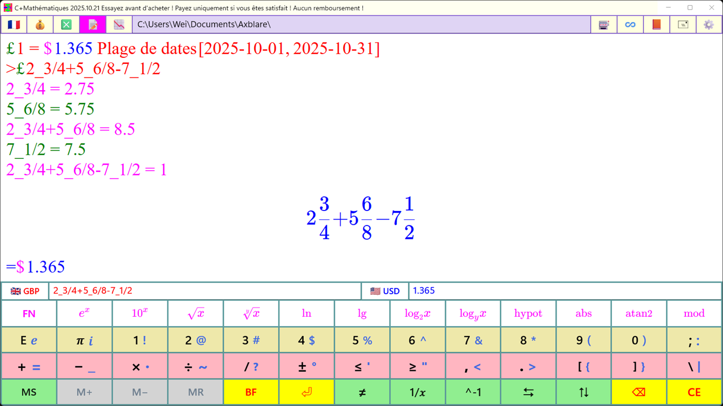Click the slot machine icon
723x406 pixels.
[x=604, y=24]
